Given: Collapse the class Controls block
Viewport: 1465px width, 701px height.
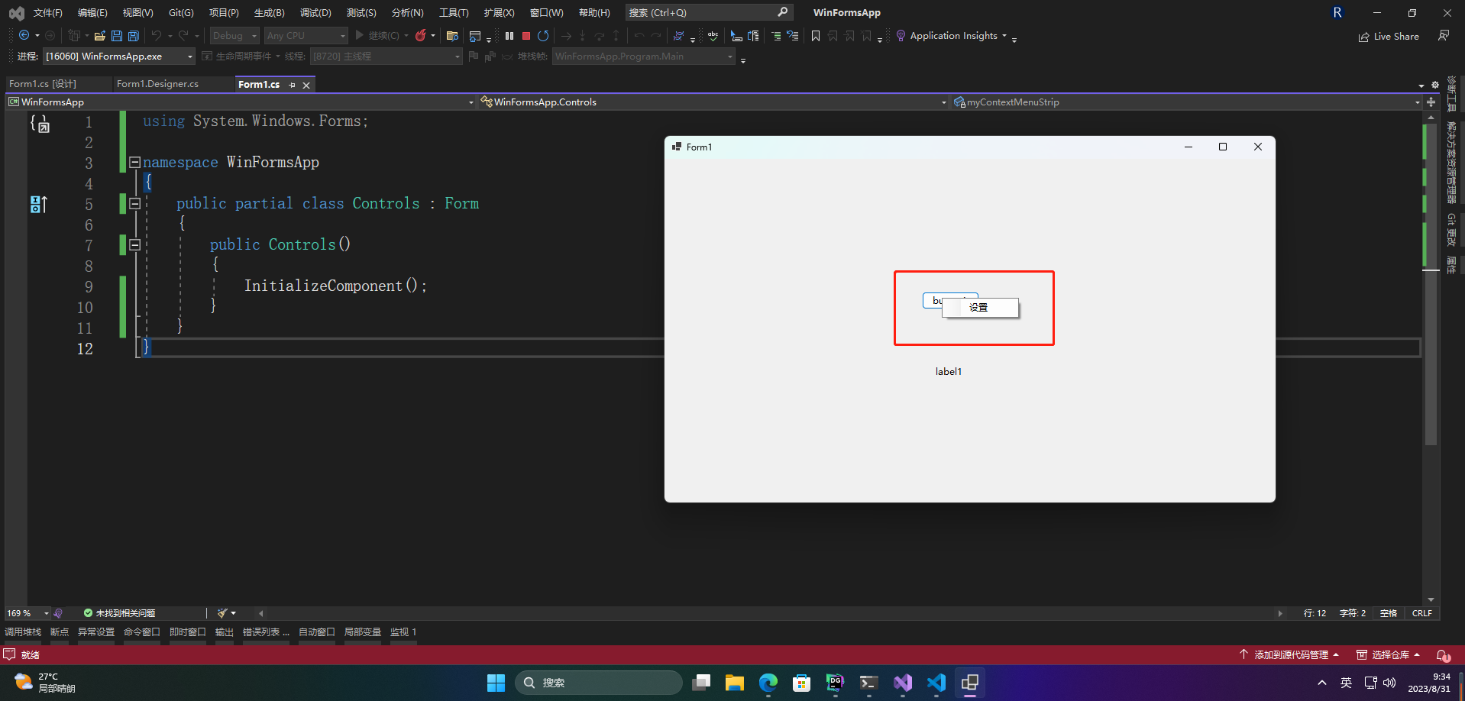Looking at the screenshot, I should [134, 203].
